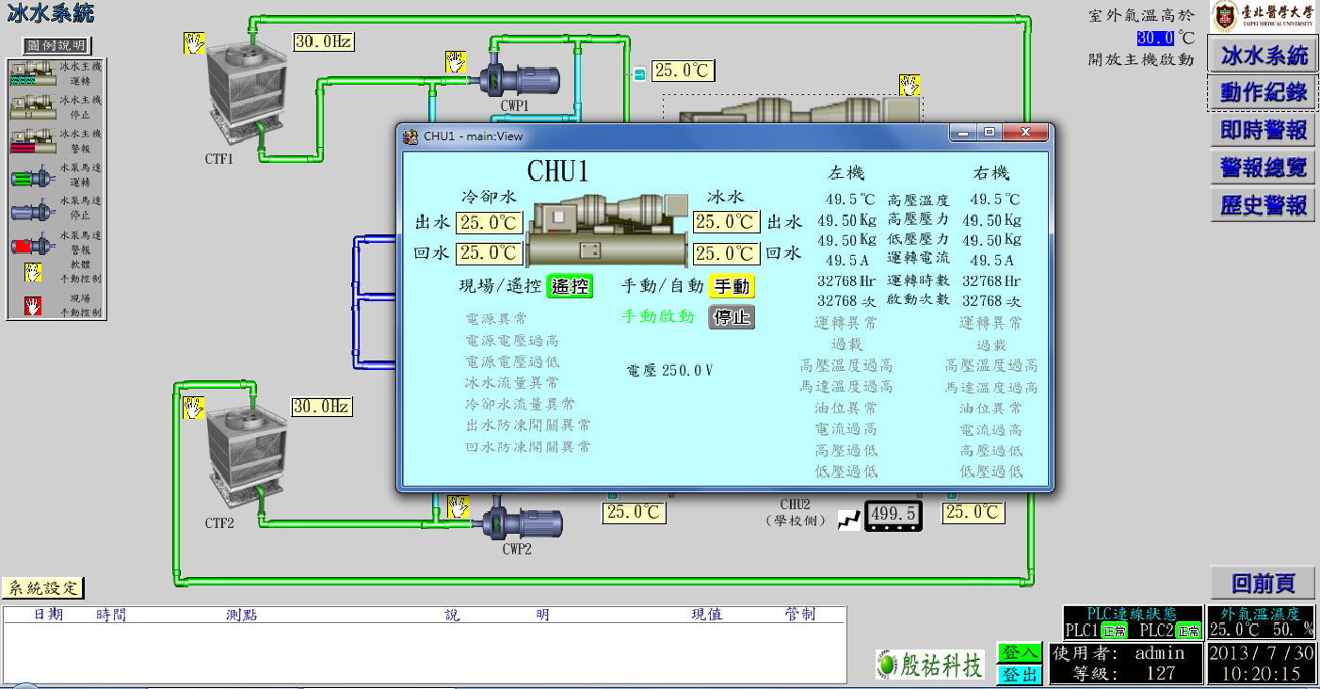Close the CHU1 main:View window
Screen dimensions: 1320x689
coord(1024,133)
